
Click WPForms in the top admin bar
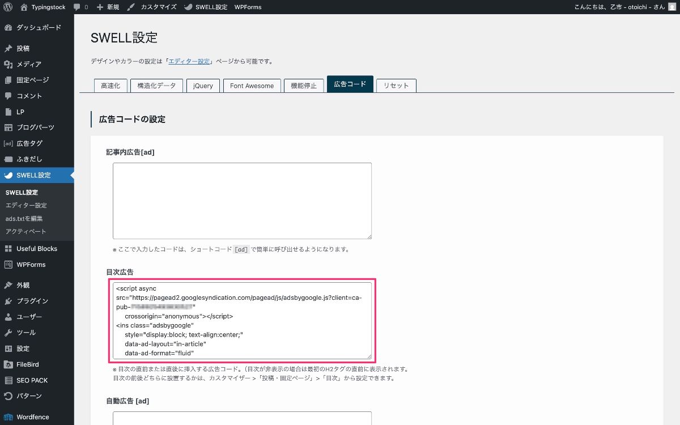248,7
